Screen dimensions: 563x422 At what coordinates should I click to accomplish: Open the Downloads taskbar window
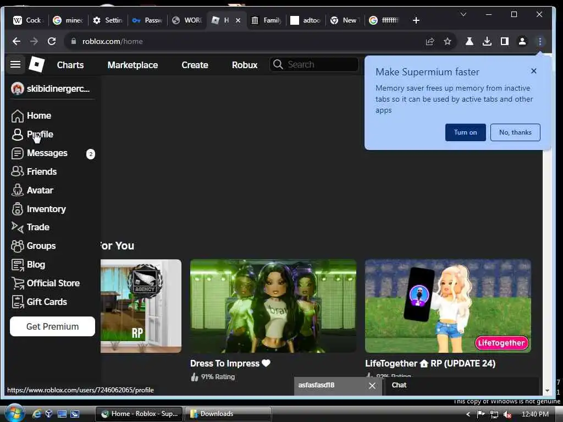[x=228, y=414]
